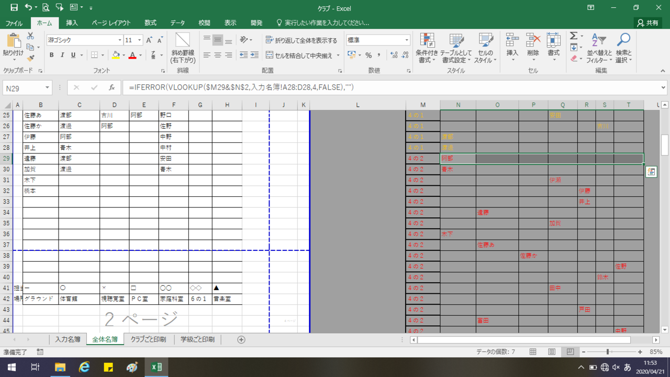Click the 共有 share button
Viewport: 670px width, 377px height.
(648, 23)
